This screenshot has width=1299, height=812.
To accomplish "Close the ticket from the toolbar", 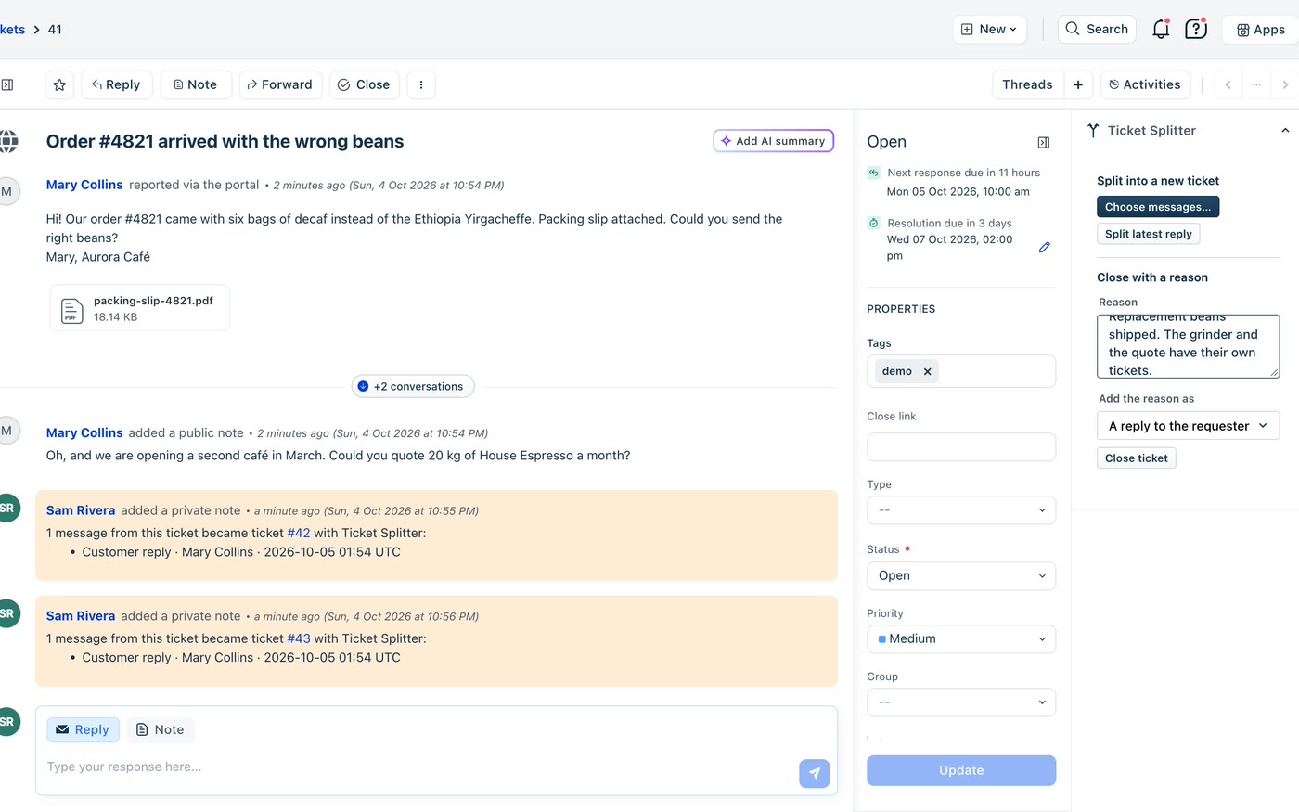I will (364, 84).
